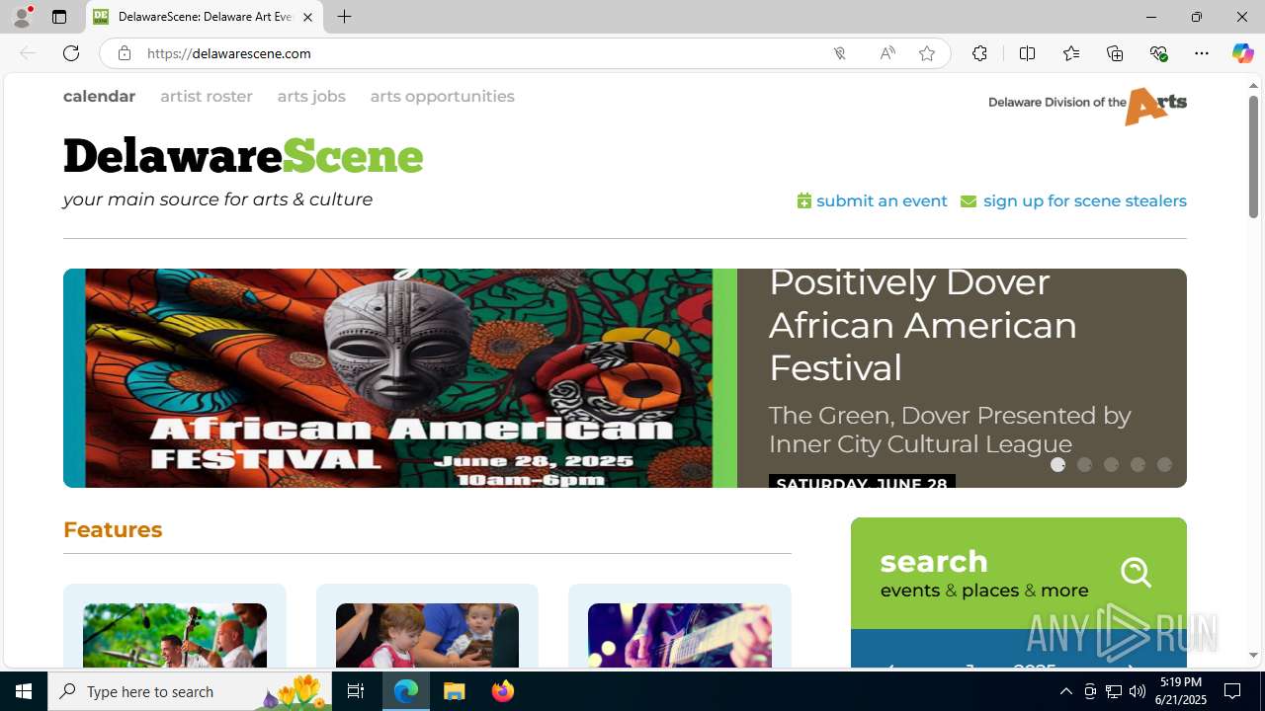
Task: Open the arts jobs page
Action: pyautogui.click(x=311, y=96)
